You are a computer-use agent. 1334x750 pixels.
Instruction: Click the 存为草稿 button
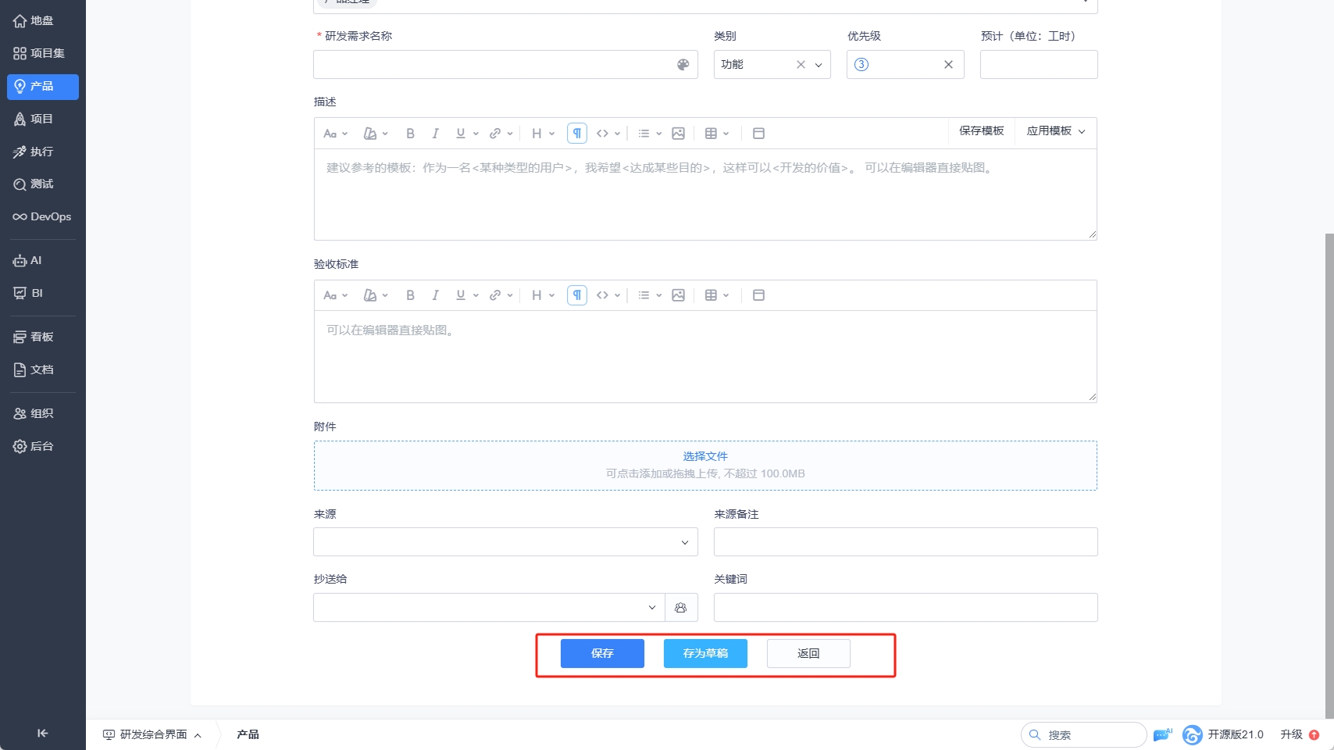pos(705,654)
